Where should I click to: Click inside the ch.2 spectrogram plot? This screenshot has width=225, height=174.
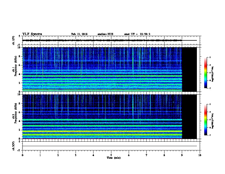coord(102,117)
